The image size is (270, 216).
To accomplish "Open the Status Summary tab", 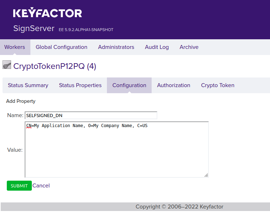I will [28, 85].
